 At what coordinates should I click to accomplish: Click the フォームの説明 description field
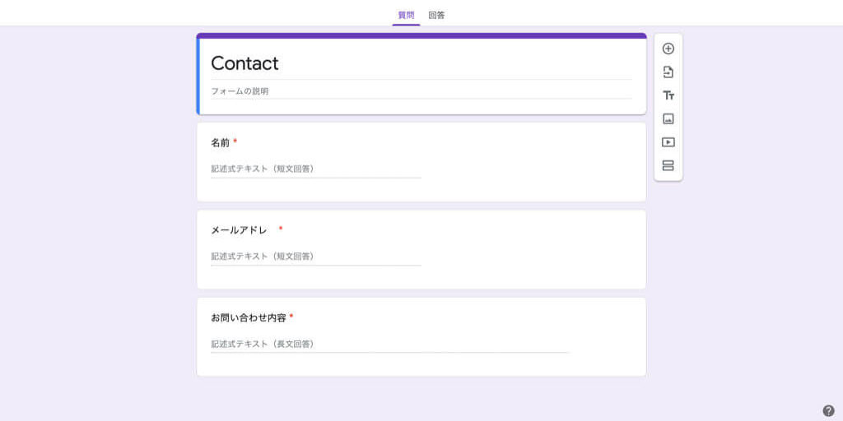(x=421, y=91)
